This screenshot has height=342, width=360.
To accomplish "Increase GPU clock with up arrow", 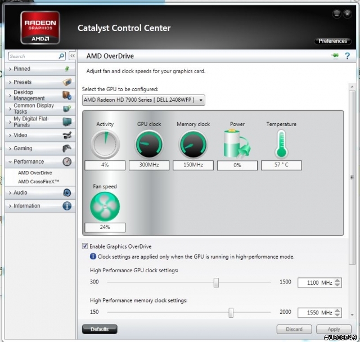I will pos(337,280).
